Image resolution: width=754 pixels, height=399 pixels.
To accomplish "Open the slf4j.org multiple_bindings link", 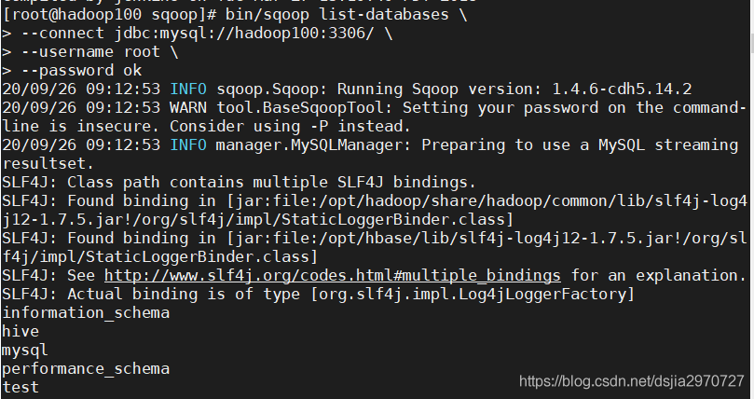I will click(x=333, y=275).
